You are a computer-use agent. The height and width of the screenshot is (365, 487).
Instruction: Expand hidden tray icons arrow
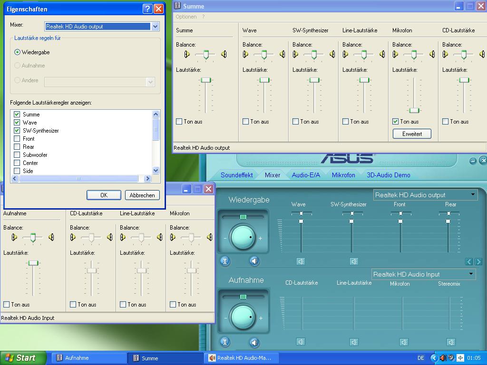[x=434, y=358]
